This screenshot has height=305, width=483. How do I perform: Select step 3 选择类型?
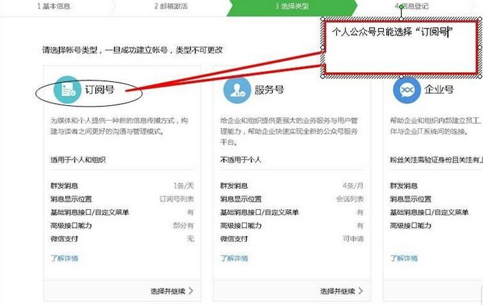tap(292, 6)
